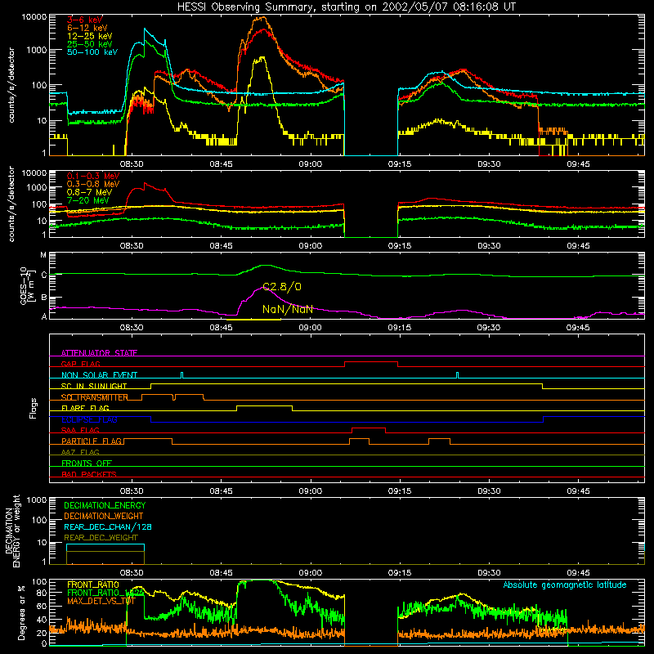Select the FLARE_FLAG label
Screen dimensions: 654x654
(x=85, y=408)
